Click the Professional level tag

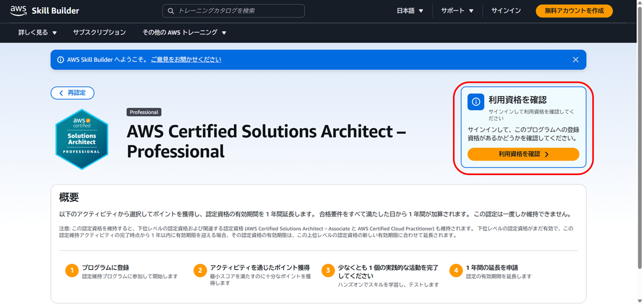[144, 112]
